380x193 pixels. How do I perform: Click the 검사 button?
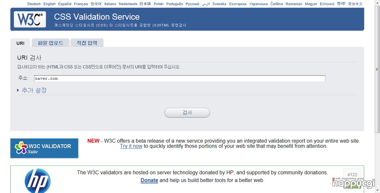(187, 112)
